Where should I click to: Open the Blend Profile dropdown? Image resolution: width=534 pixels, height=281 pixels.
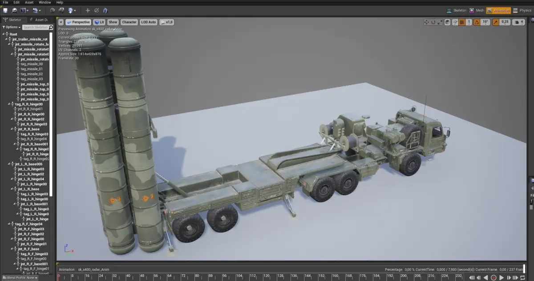click(20, 277)
